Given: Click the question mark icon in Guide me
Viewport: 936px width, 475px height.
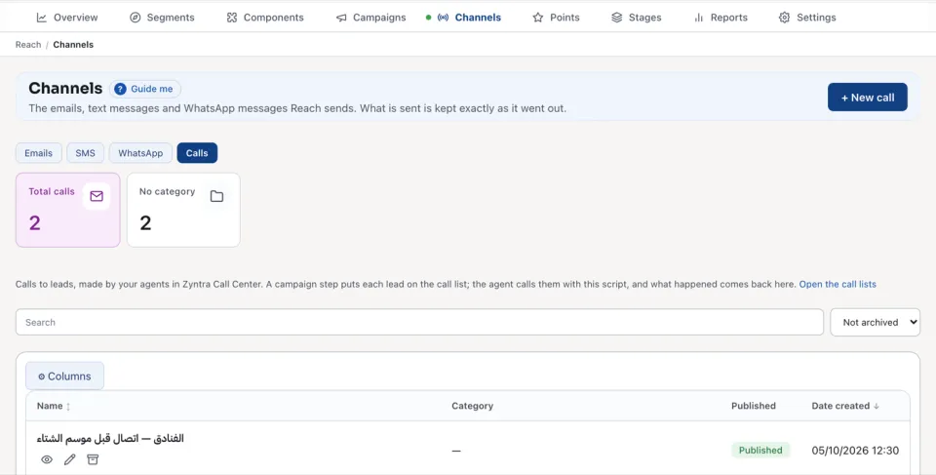Looking at the screenshot, I should 120,89.
